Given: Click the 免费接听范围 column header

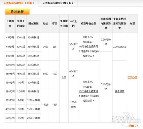Looking at the screenshot, I should click(64, 23).
